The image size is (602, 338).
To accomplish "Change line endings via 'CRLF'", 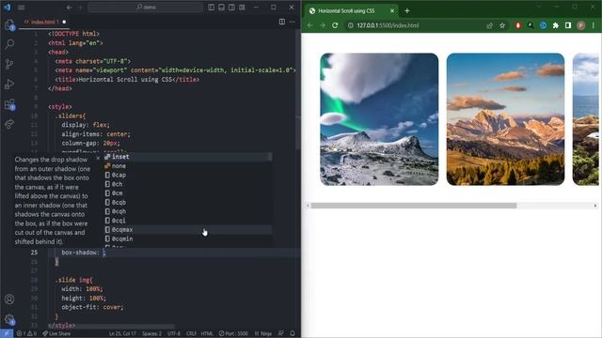I will [191, 334].
